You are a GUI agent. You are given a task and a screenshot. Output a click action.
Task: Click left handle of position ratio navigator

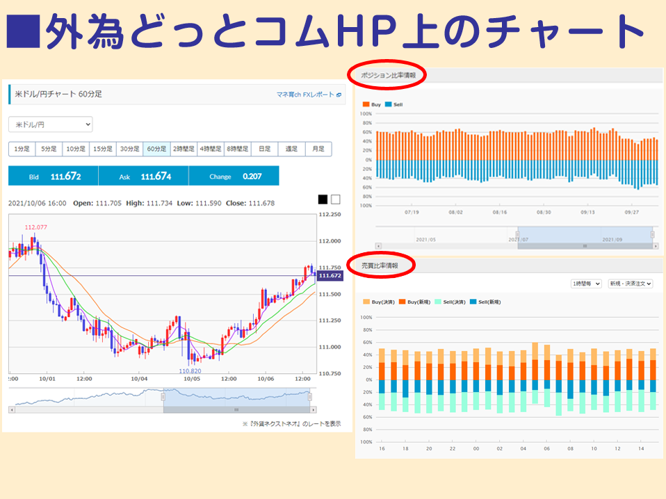click(517, 234)
